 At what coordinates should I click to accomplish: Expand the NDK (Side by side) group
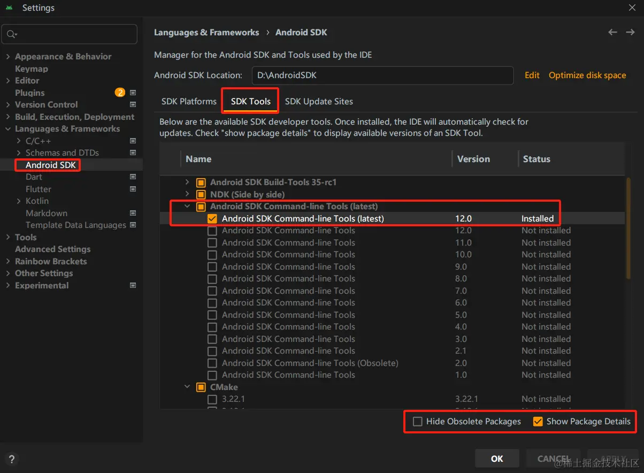click(x=187, y=194)
